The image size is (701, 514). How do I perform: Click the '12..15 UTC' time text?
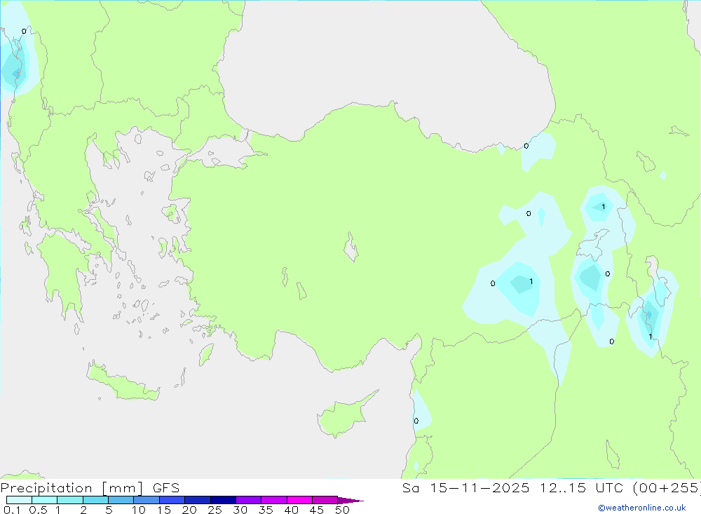[x=580, y=488]
